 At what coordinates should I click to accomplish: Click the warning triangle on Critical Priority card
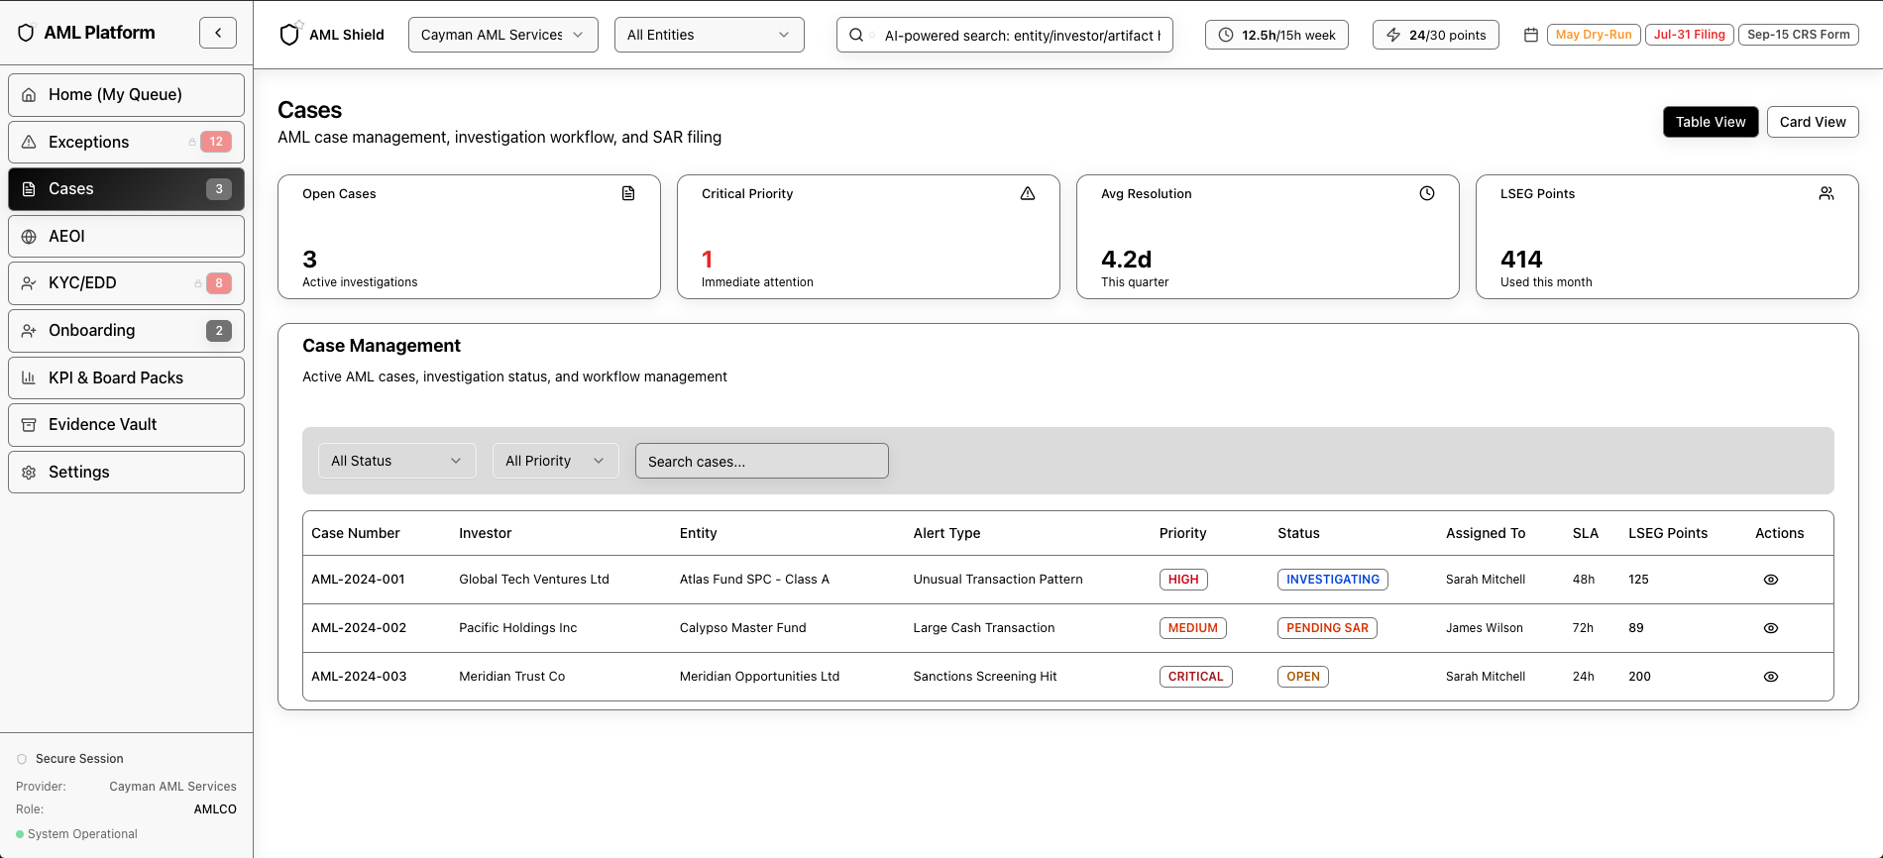pos(1028,193)
